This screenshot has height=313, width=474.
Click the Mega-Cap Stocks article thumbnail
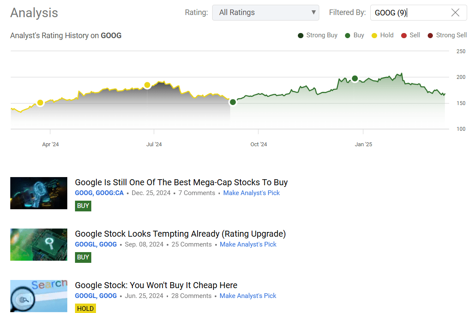coord(39,193)
